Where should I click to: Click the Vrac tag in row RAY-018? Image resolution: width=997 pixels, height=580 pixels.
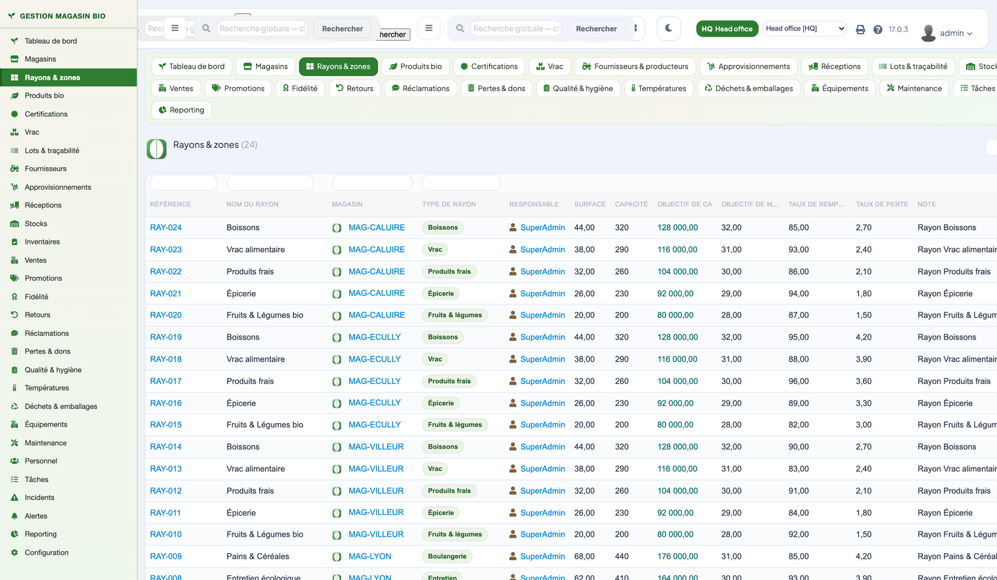(435, 359)
